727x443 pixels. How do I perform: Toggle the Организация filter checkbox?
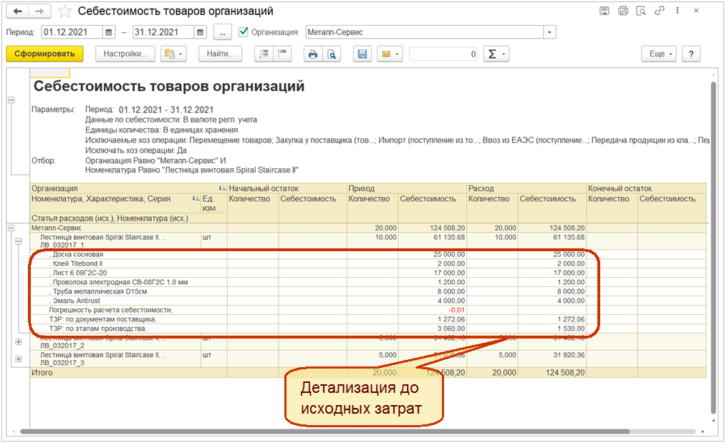coord(244,32)
